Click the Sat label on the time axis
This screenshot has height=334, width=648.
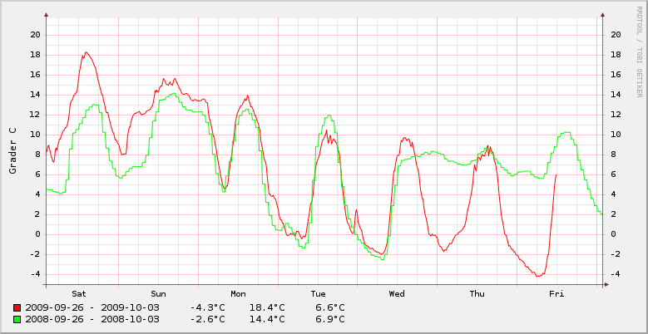[79, 293]
